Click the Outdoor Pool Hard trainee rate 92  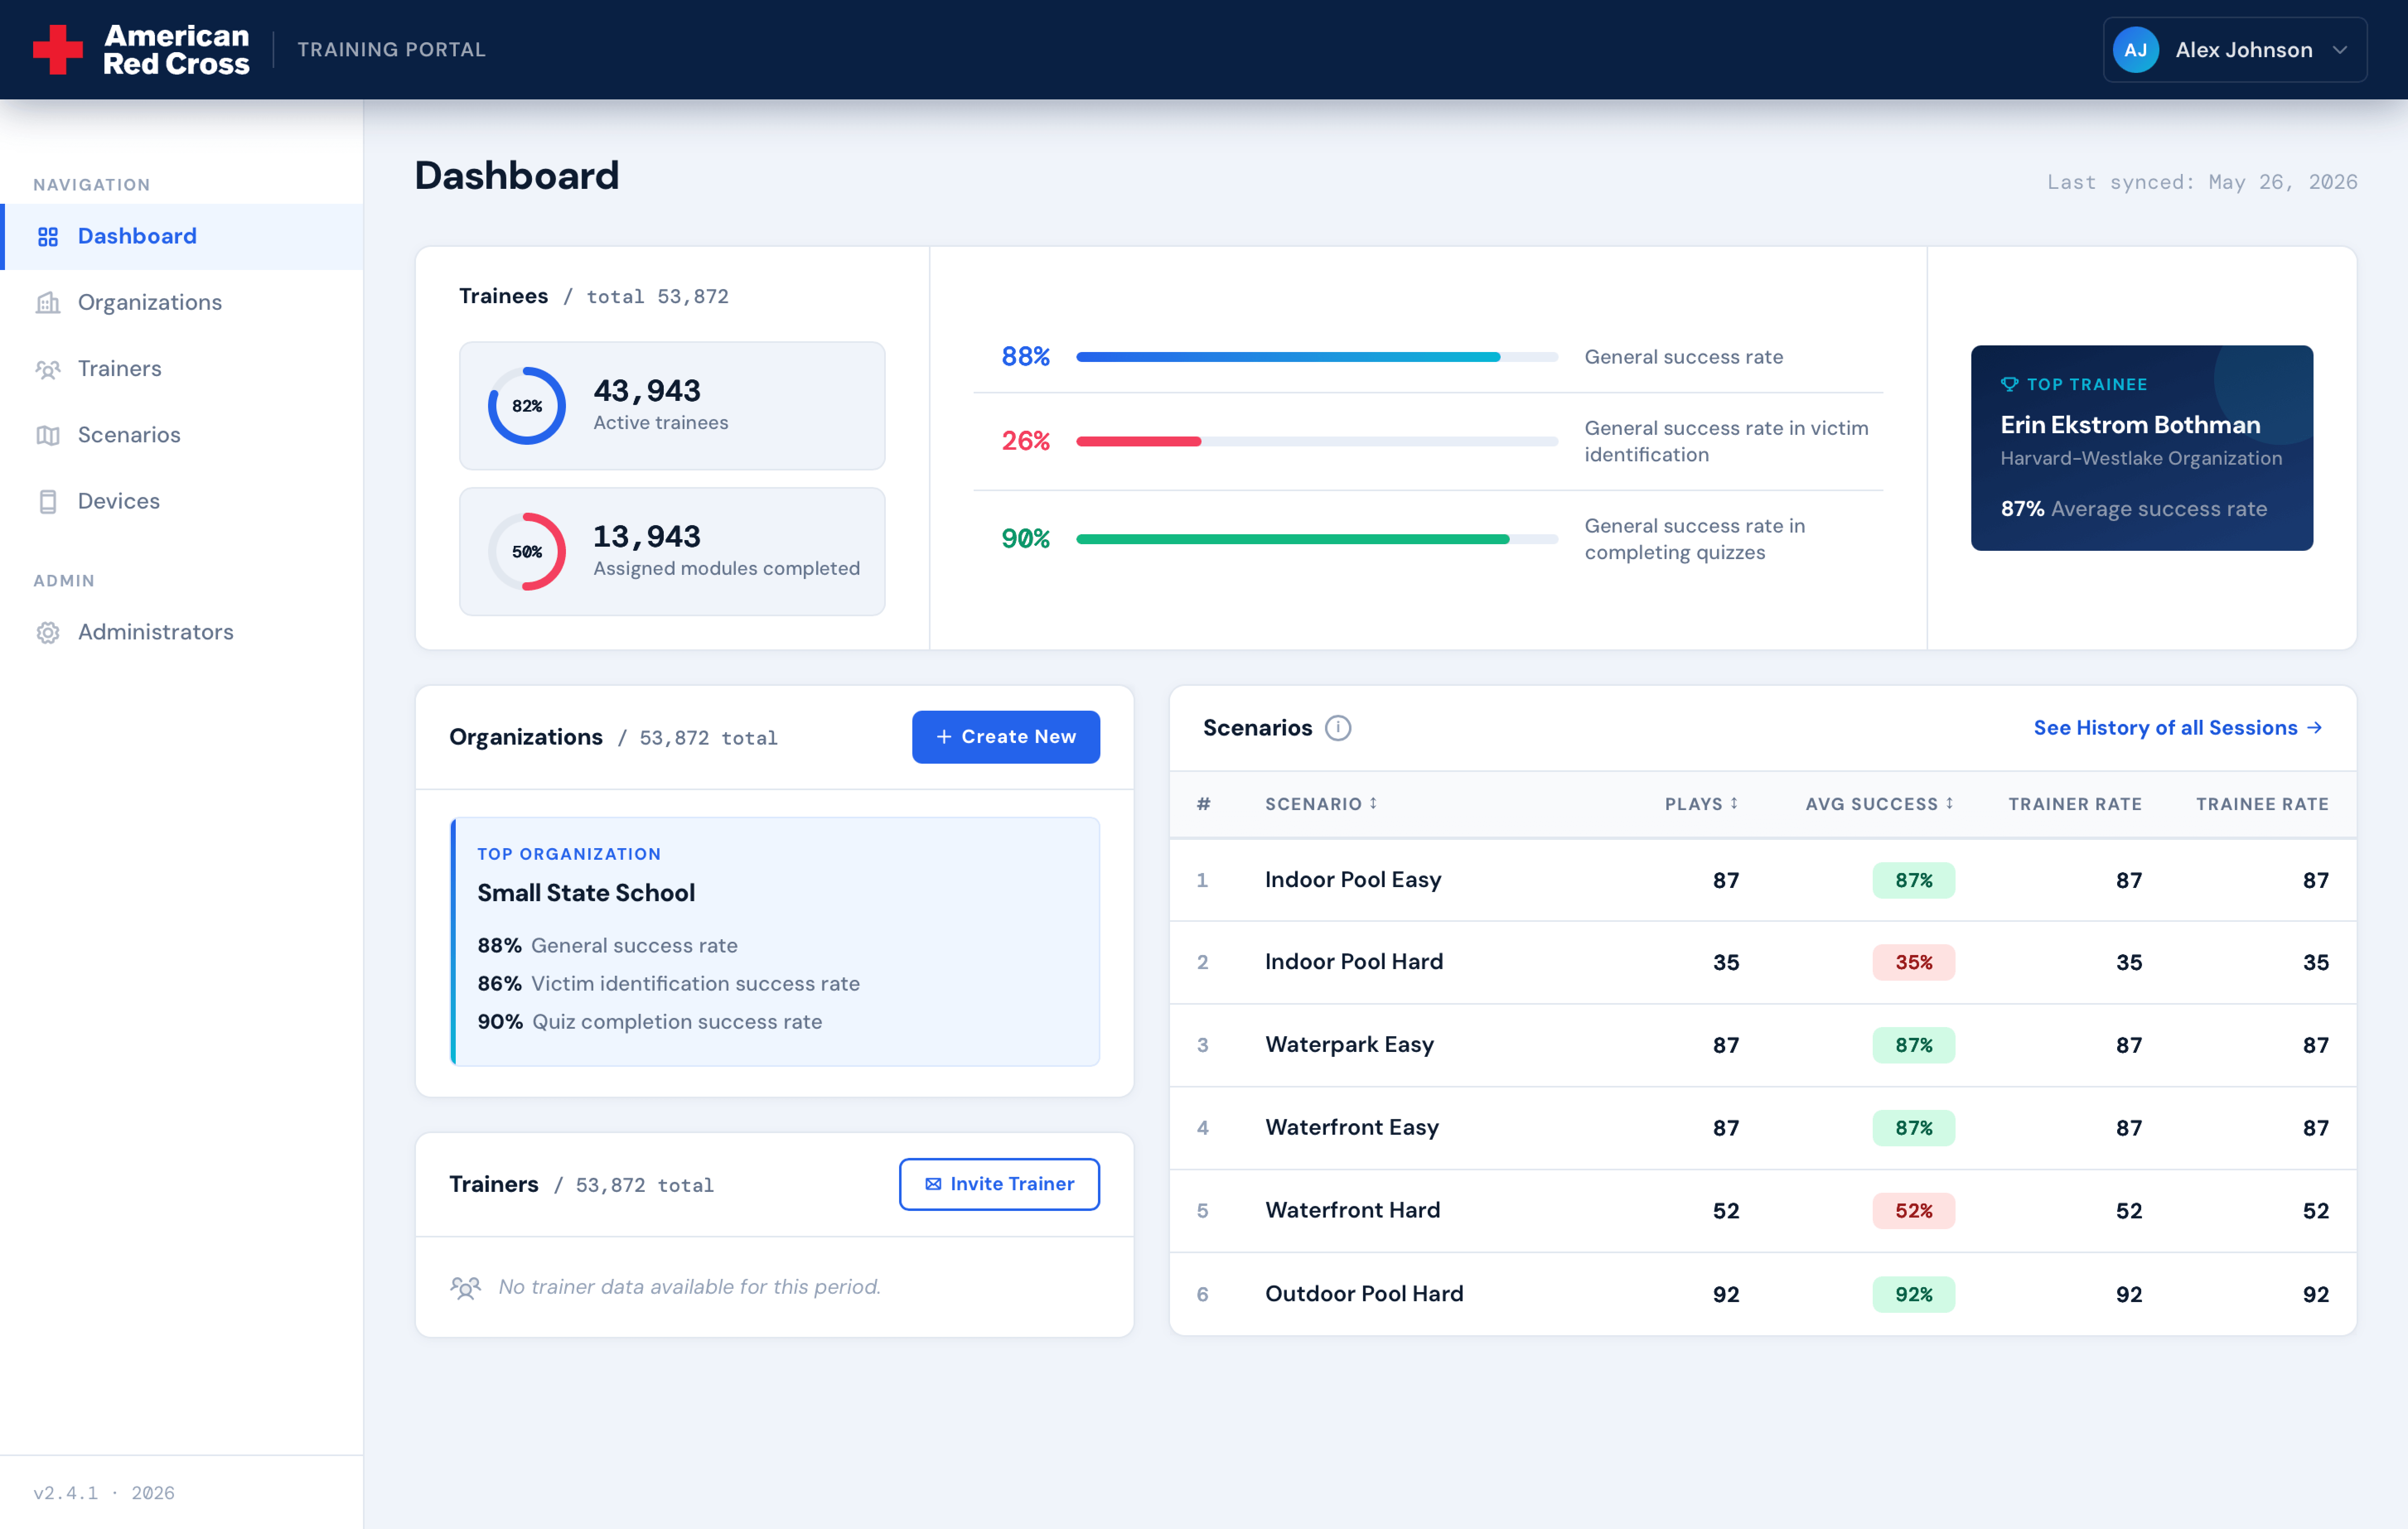(2316, 1295)
